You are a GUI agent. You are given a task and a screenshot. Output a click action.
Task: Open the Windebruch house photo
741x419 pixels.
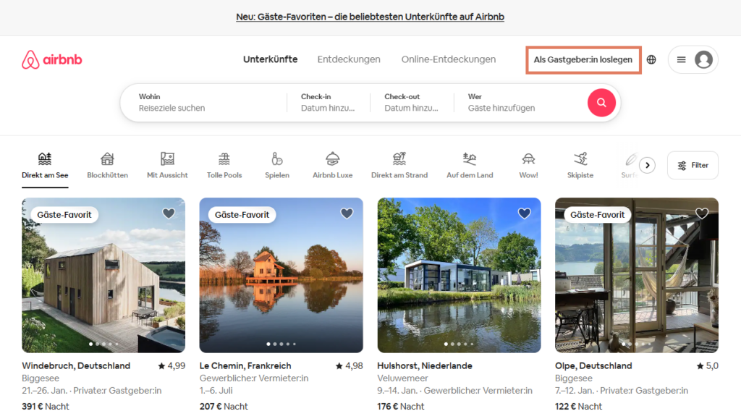point(103,275)
